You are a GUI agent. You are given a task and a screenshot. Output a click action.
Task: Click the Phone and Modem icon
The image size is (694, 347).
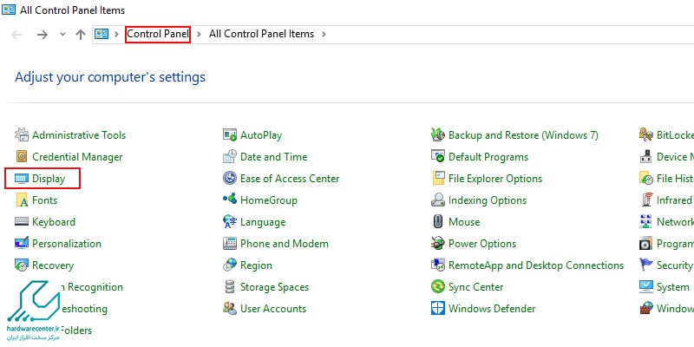pyautogui.click(x=230, y=244)
